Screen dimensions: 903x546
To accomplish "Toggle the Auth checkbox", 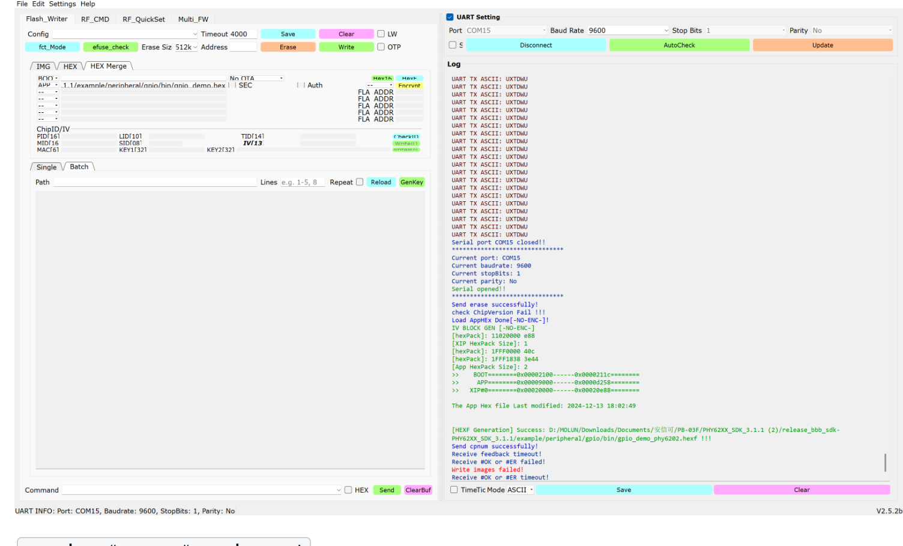I will coord(301,85).
